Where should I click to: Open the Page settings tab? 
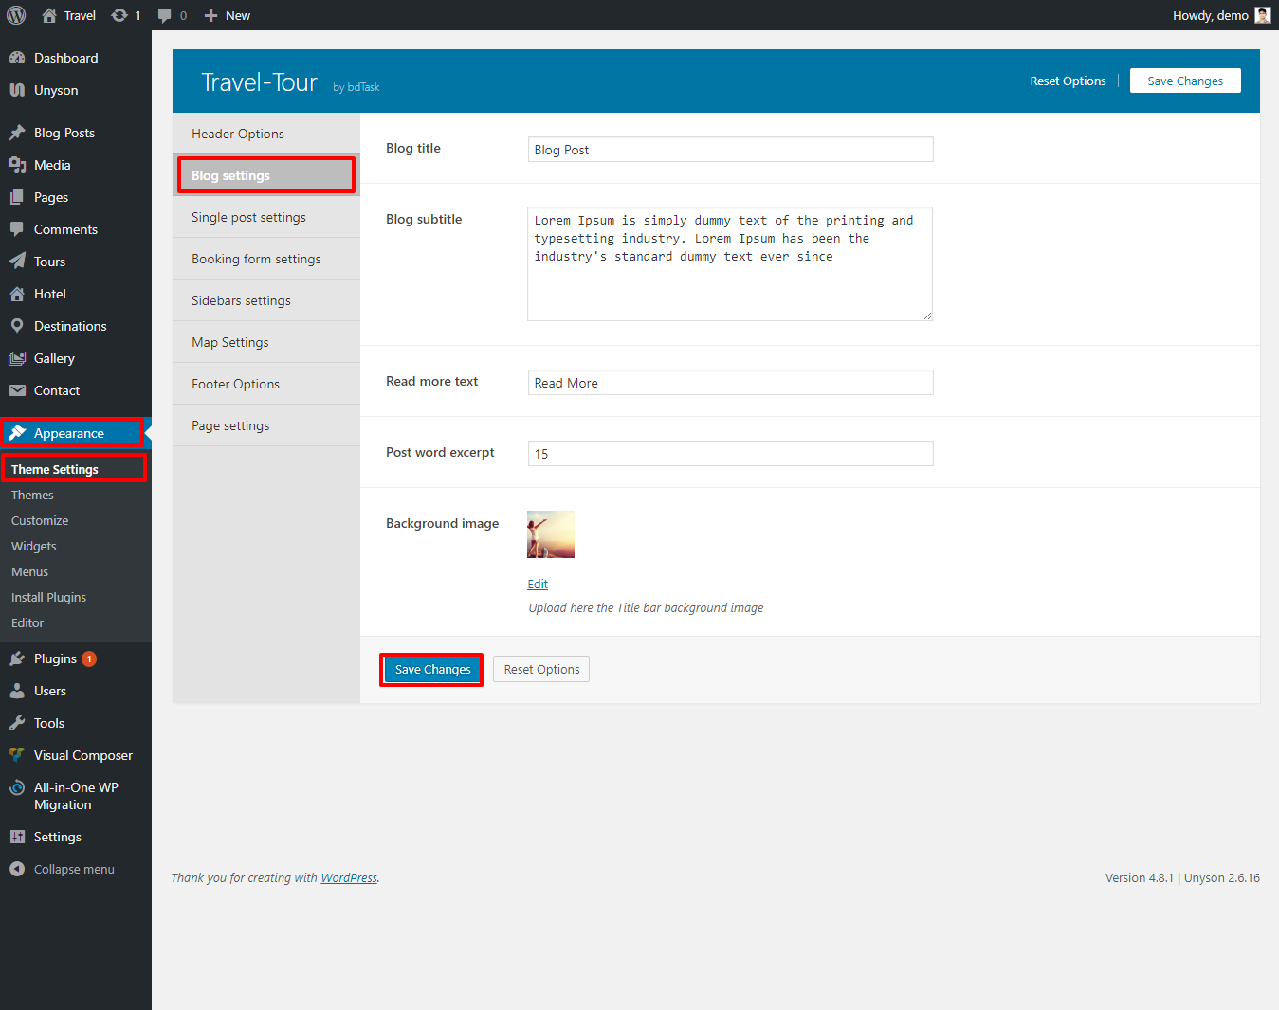coord(266,425)
